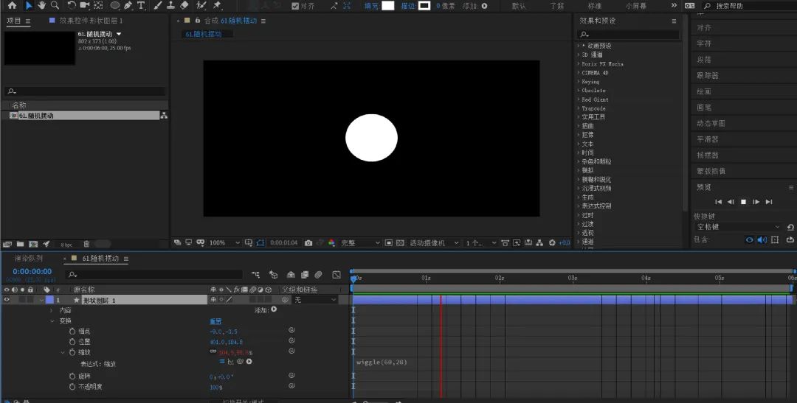Create a new composition from project panel

coord(33,244)
